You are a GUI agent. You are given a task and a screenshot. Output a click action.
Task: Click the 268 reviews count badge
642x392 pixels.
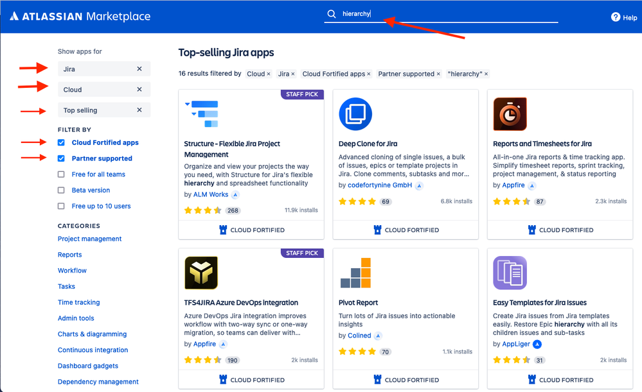click(x=233, y=211)
